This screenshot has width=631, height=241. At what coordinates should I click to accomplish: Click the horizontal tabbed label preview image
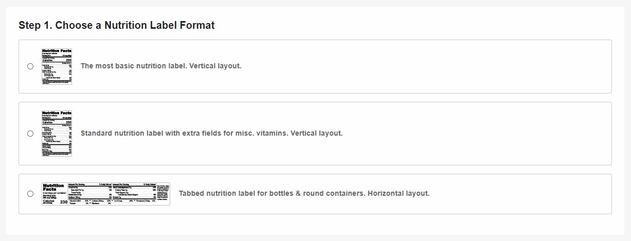[106, 194]
